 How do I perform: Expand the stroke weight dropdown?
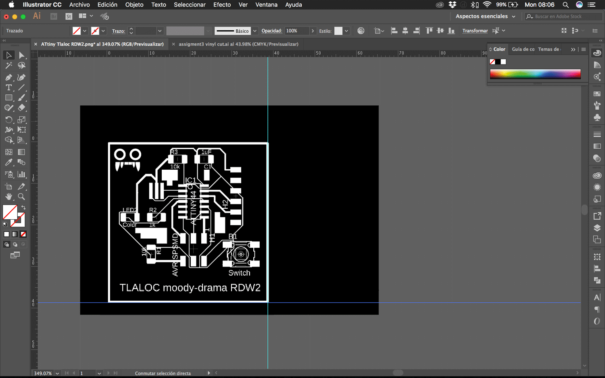pos(160,31)
